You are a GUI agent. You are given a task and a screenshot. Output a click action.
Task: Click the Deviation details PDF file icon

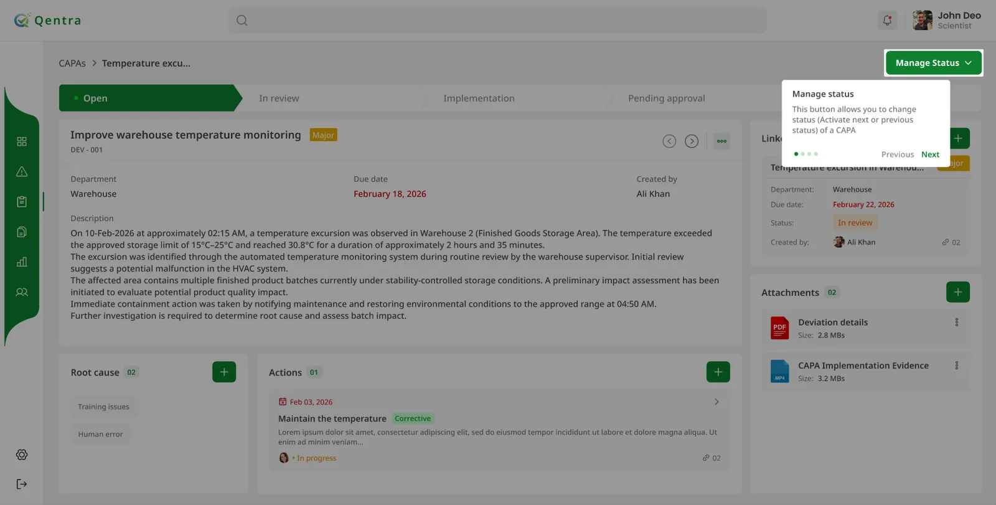(779, 328)
